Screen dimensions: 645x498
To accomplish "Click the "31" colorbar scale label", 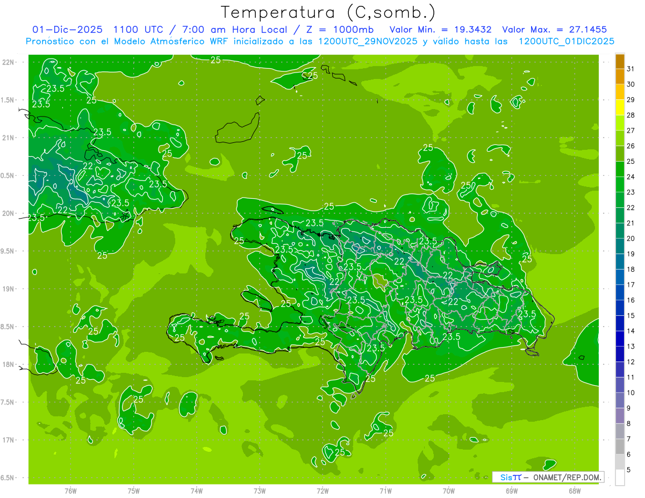I will (x=630, y=68).
